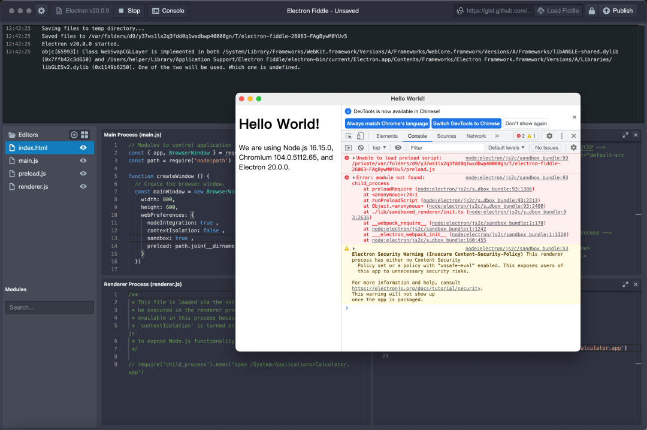Screen dimensions: 647x430
Task: Click the Editors folder icon
Action: pyautogui.click(x=12, y=135)
